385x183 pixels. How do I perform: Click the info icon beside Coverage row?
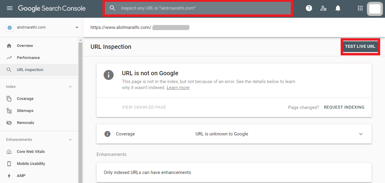[x=107, y=134]
